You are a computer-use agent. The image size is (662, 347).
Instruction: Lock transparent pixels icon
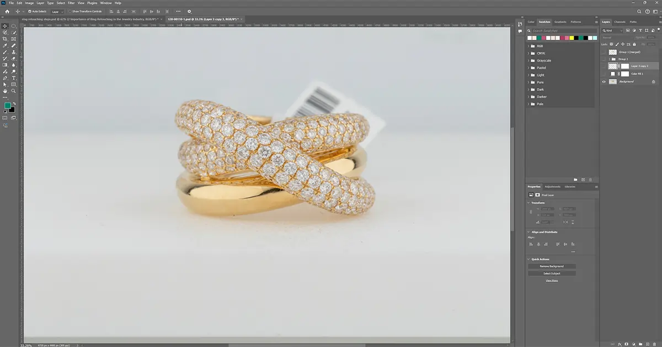611,44
